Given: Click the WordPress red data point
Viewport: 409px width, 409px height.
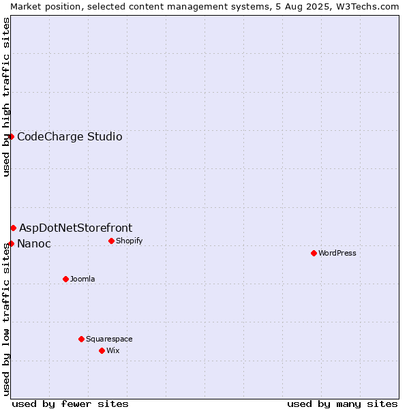Looking at the screenshot, I should point(314,254).
